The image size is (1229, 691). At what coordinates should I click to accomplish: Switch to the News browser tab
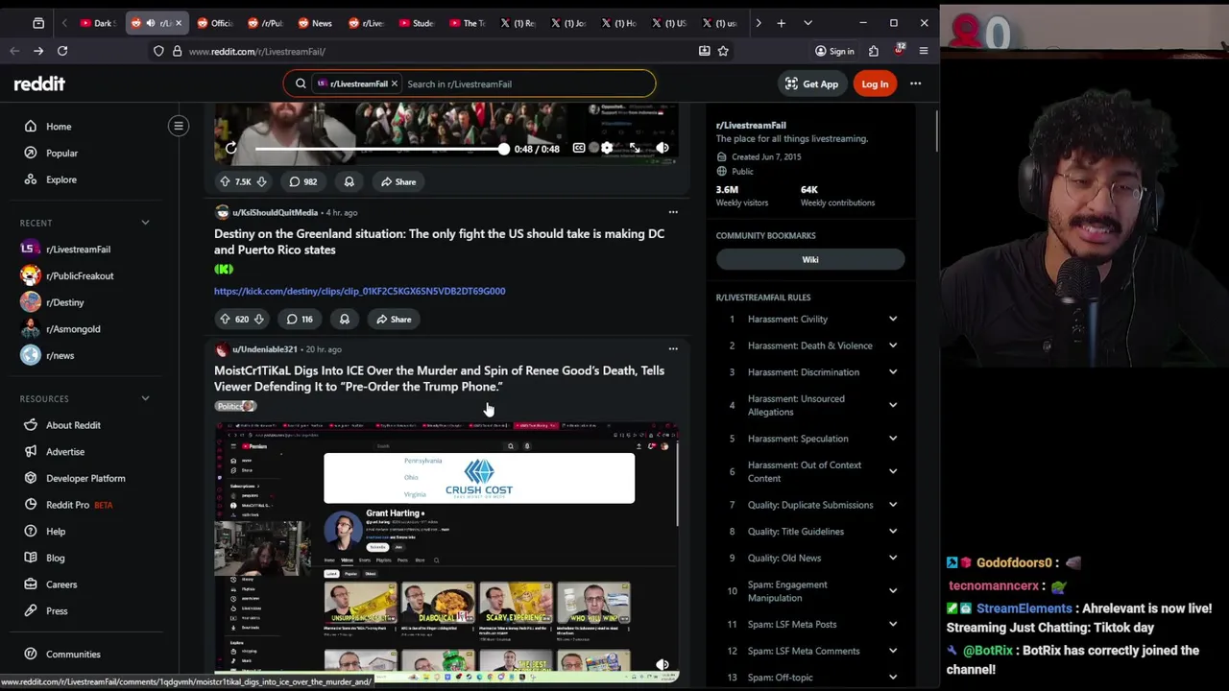[x=315, y=23]
